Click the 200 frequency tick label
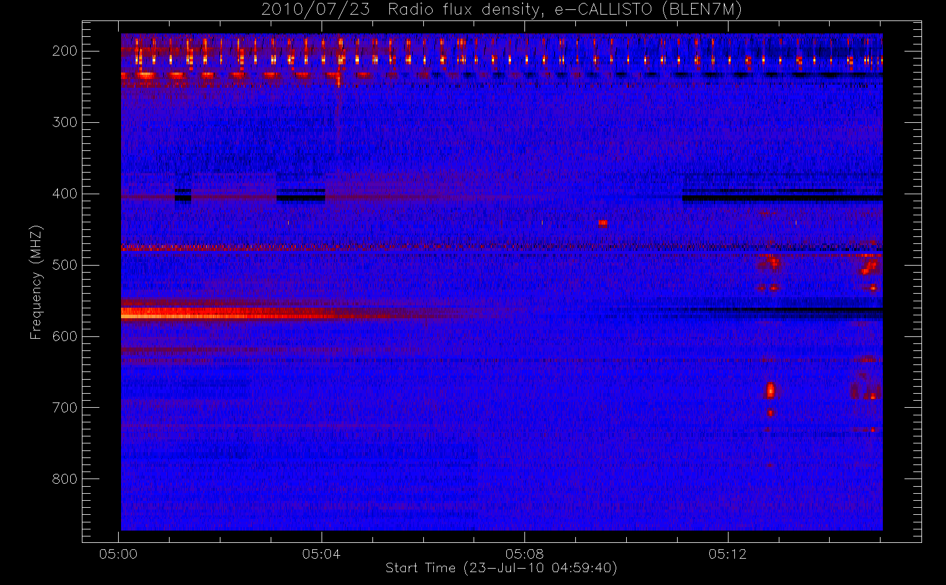946x585 pixels. (65, 51)
